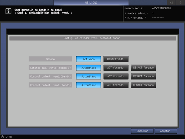Select Automático for band5 heater control
185x139 pixels.
tap(88, 85)
